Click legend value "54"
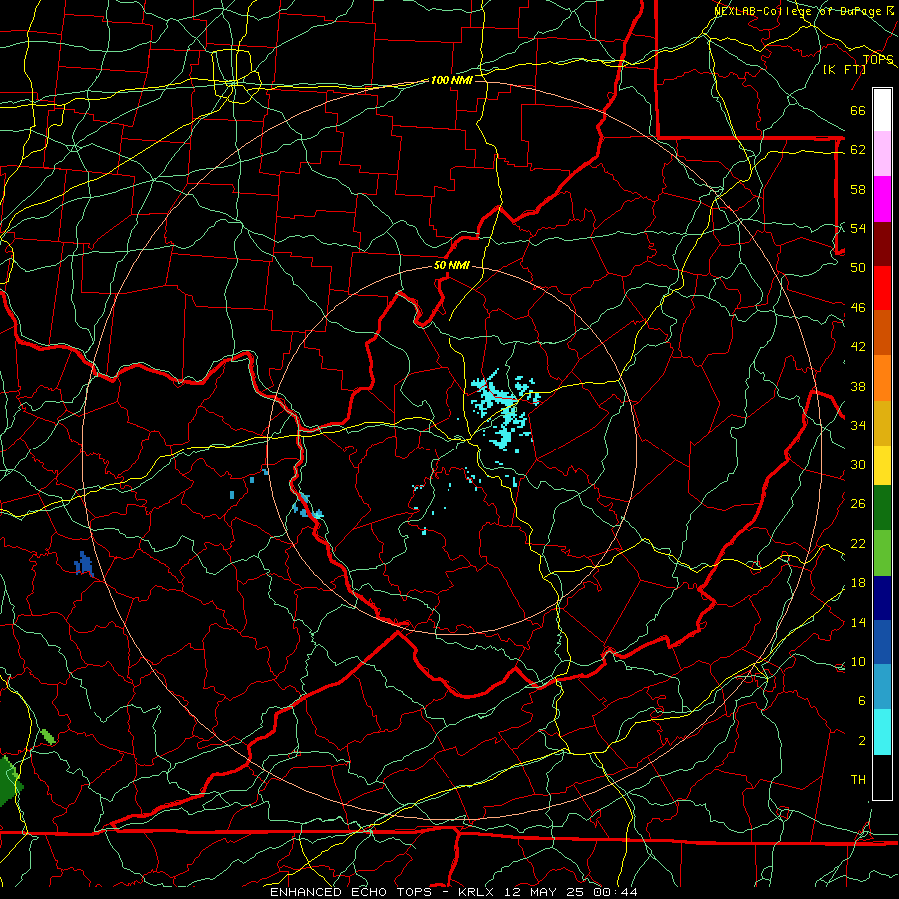The height and width of the screenshot is (899, 899). pyautogui.click(x=858, y=228)
